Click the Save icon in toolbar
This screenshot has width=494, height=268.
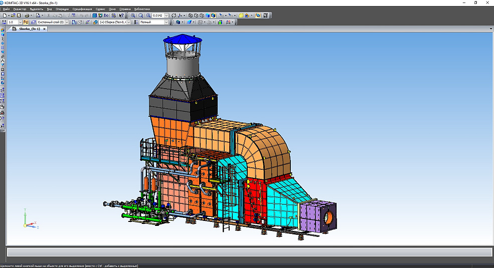(x=19, y=16)
